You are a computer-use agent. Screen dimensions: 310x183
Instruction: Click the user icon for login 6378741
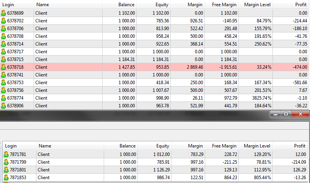[x=3, y=75]
